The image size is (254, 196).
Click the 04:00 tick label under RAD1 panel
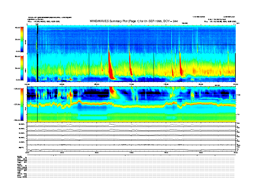[62, 84]
